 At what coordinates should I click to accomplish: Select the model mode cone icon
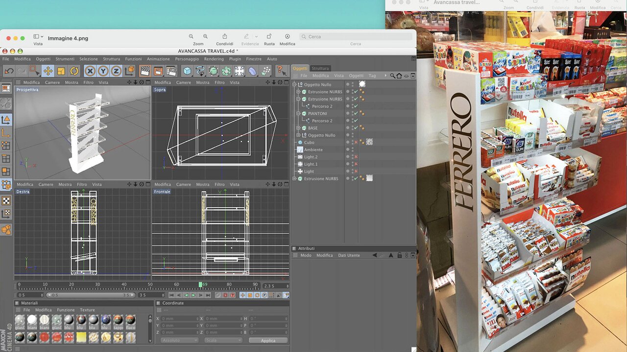(x=6, y=120)
